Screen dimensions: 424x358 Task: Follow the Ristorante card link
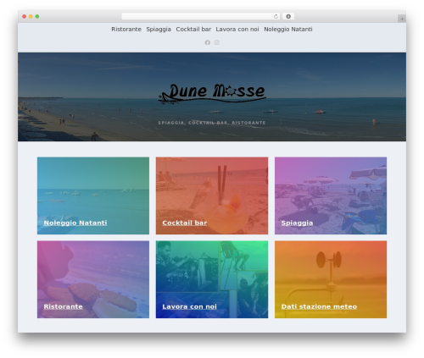63,306
